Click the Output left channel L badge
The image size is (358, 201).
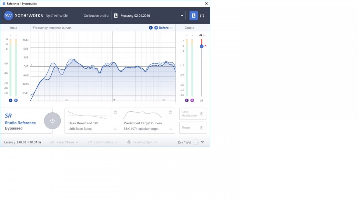pyautogui.click(x=187, y=100)
